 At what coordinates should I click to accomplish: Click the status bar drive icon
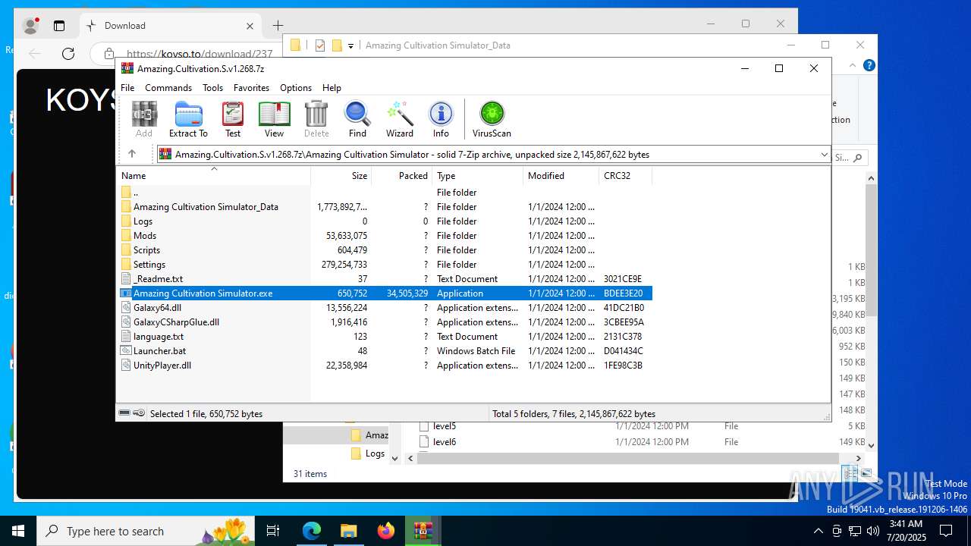[x=125, y=413]
